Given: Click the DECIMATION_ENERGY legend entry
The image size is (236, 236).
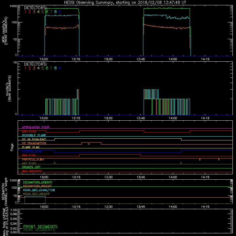Looking at the screenshot, I should [x=38, y=182].
